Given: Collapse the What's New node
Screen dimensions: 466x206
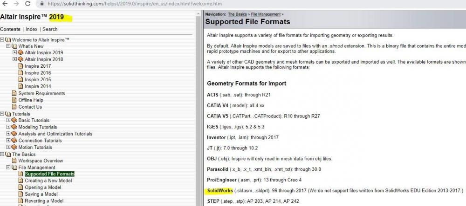Looking at the screenshot, I should tap(8, 46).
